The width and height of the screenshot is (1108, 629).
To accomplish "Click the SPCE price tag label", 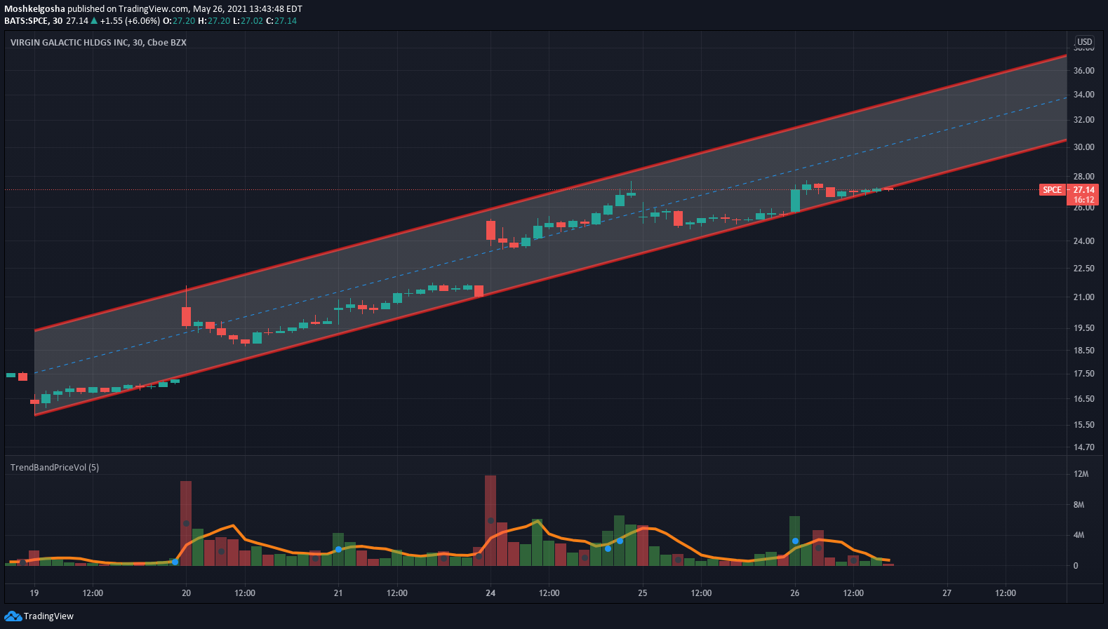I will pyautogui.click(x=1052, y=190).
